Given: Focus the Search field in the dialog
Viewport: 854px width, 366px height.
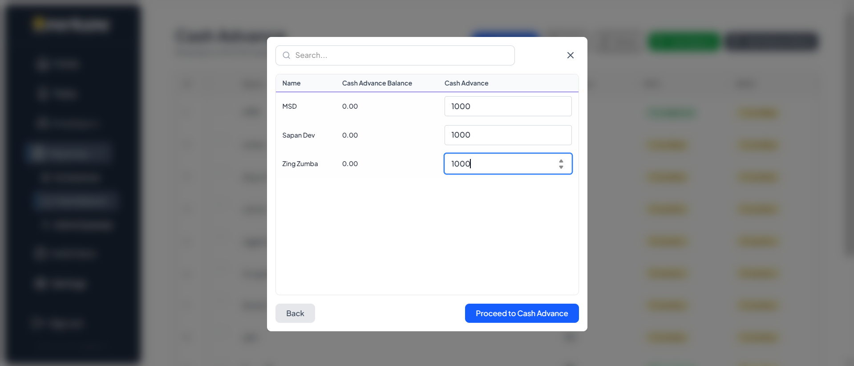Looking at the screenshot, I should point(401,55).
